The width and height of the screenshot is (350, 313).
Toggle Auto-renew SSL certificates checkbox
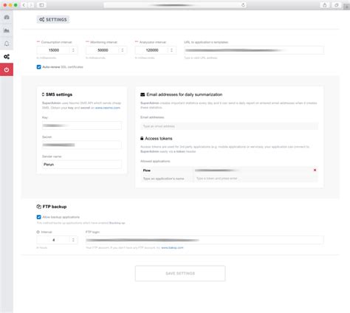coord(38,67)
